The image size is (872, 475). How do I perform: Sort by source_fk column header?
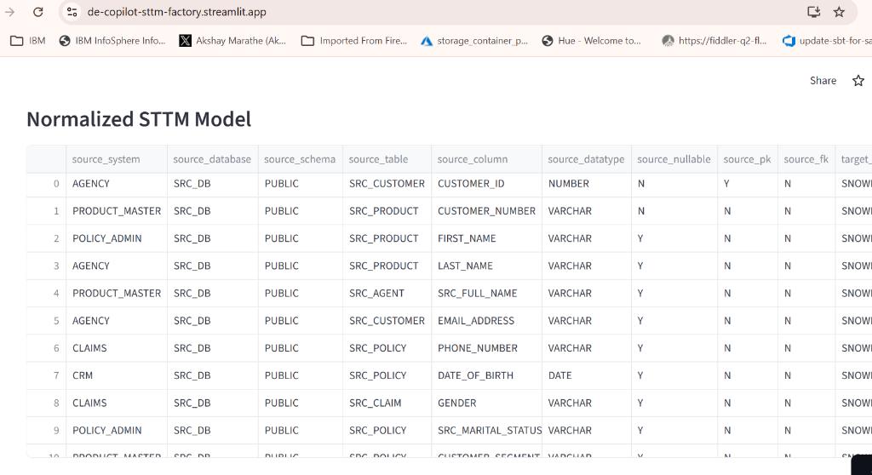pyautogui.click(x=806, y=159)
